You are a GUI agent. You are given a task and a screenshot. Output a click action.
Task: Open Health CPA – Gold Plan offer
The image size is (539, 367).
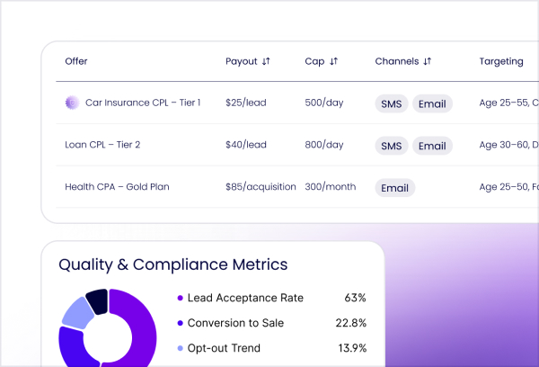(x=117, y=186)
